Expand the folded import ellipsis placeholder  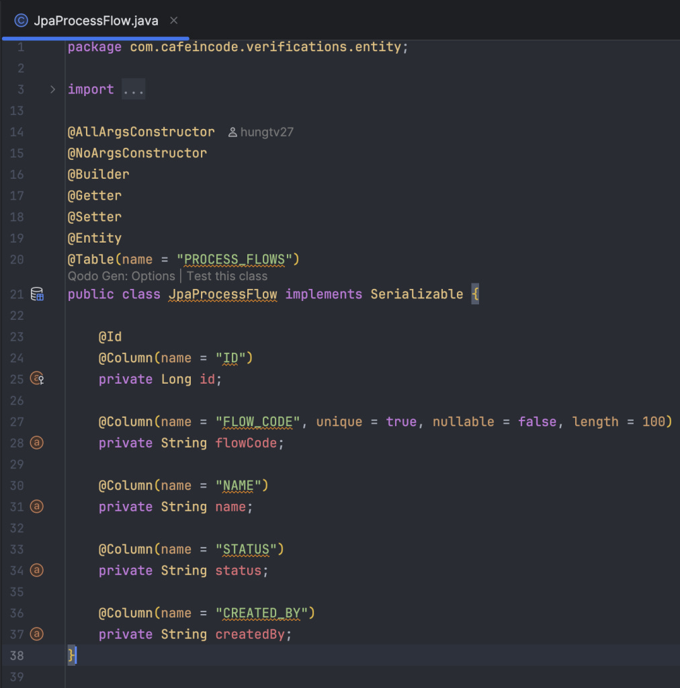[133, 89]
